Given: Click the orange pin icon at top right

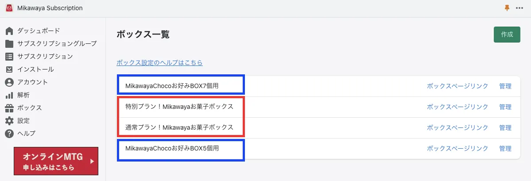Looking at the screenshot, I should [x=508, y=8].
